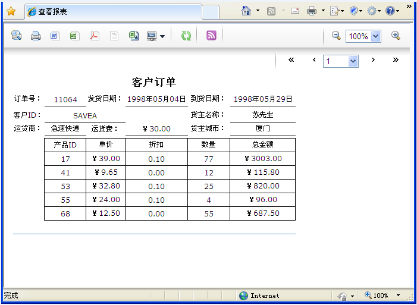
Task: Click the unit price cell ¥24.00
Action: coord(106,200)
